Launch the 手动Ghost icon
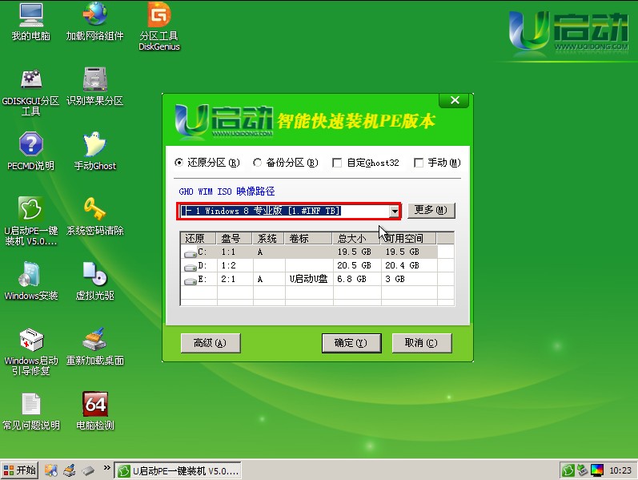The width and height of the screenshot is (638, 480). (94, 151)
